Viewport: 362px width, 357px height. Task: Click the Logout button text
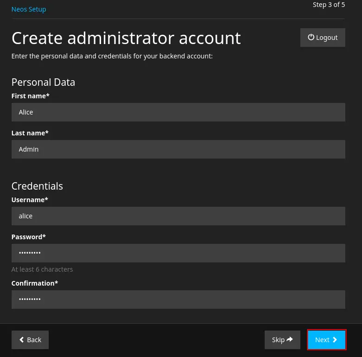tap(327, 38)
